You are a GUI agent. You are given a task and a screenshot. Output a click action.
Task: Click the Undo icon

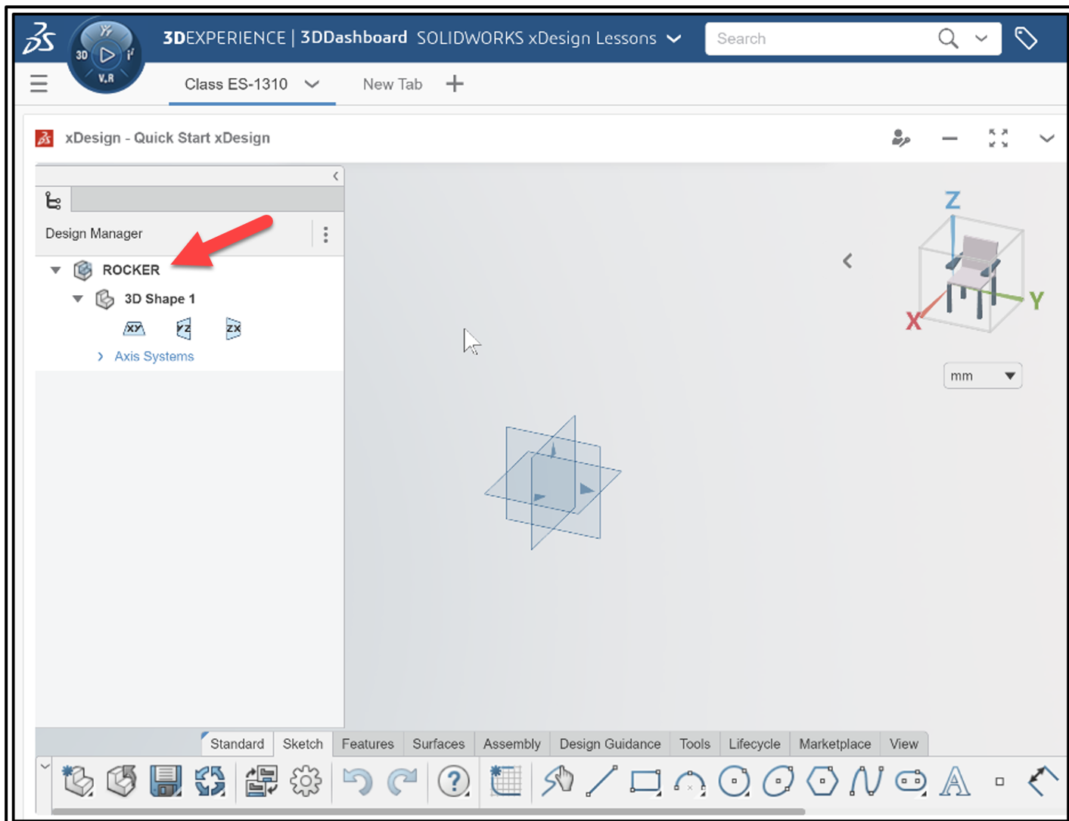tap(357, 780)
